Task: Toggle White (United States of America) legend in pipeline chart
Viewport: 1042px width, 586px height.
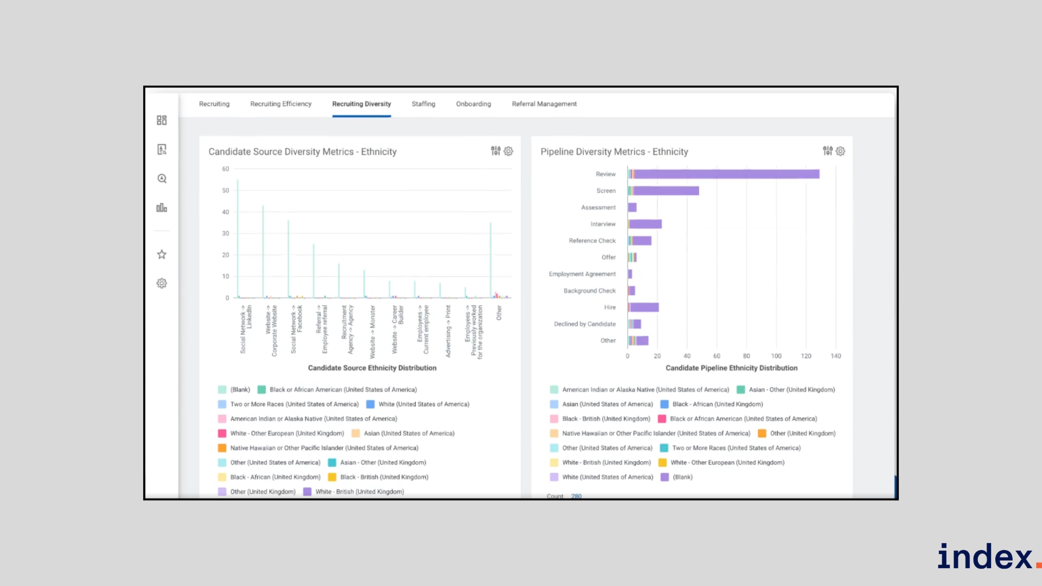Action: click(554, 477)
